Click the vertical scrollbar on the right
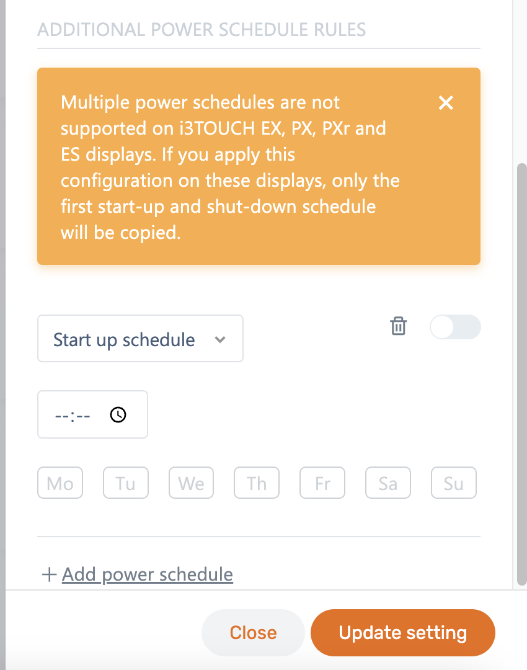527x670 pixels. pos(521,372)
